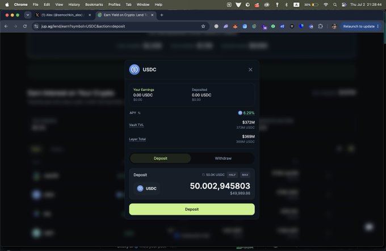Screen dimensions: 386x251
Task: Open the USDC token selector chip
Action: [147, 189]
